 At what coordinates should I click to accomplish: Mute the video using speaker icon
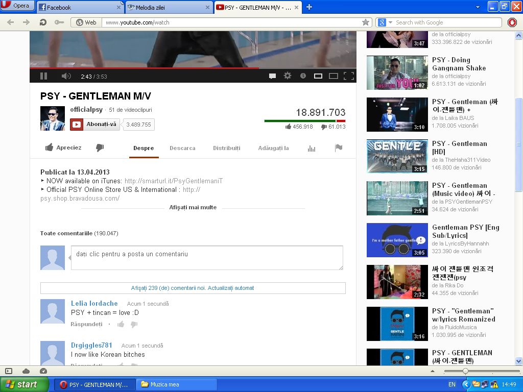click(x=66, y=77)
